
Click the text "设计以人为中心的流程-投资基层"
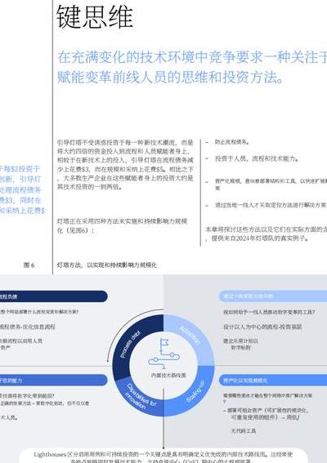click(262, 327)
